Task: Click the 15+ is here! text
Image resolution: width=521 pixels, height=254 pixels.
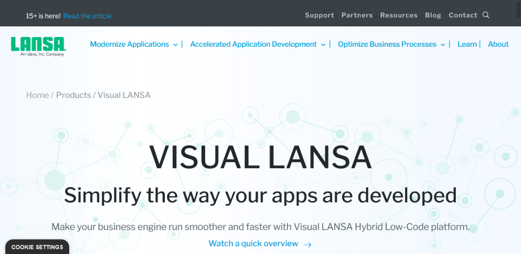Action: point(43,16)
